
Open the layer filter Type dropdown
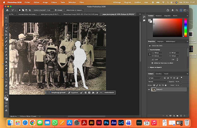[x=155, y=78]
